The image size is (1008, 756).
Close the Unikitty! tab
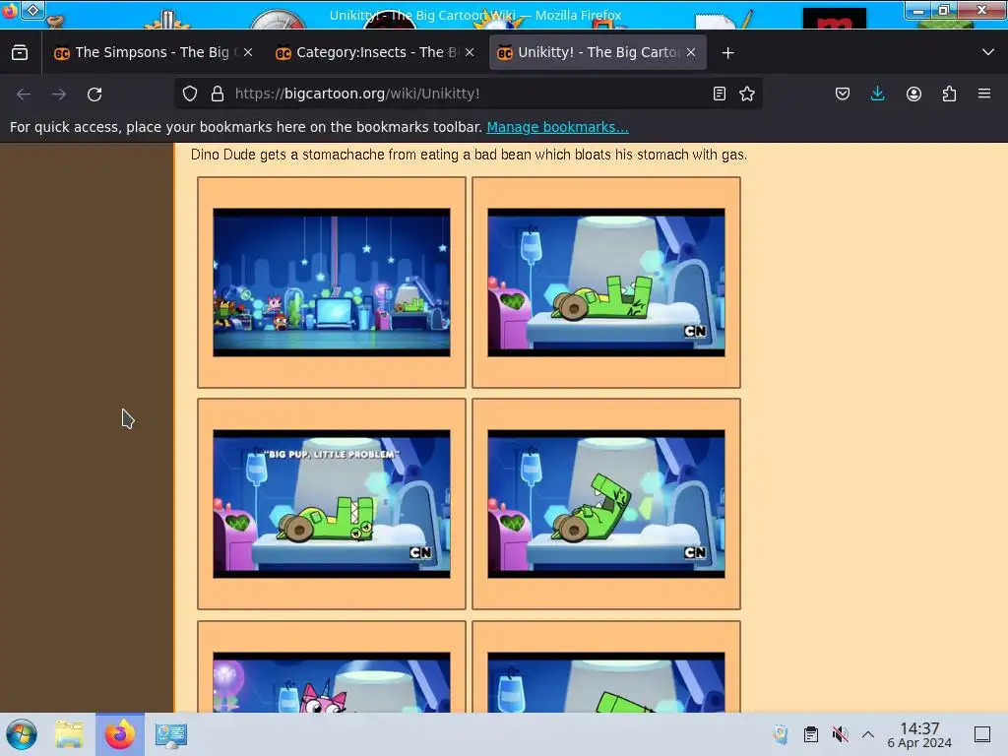691,53
